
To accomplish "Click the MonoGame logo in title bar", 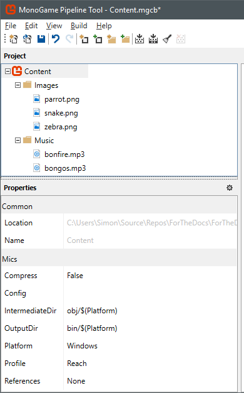I will tap(11, 9).
